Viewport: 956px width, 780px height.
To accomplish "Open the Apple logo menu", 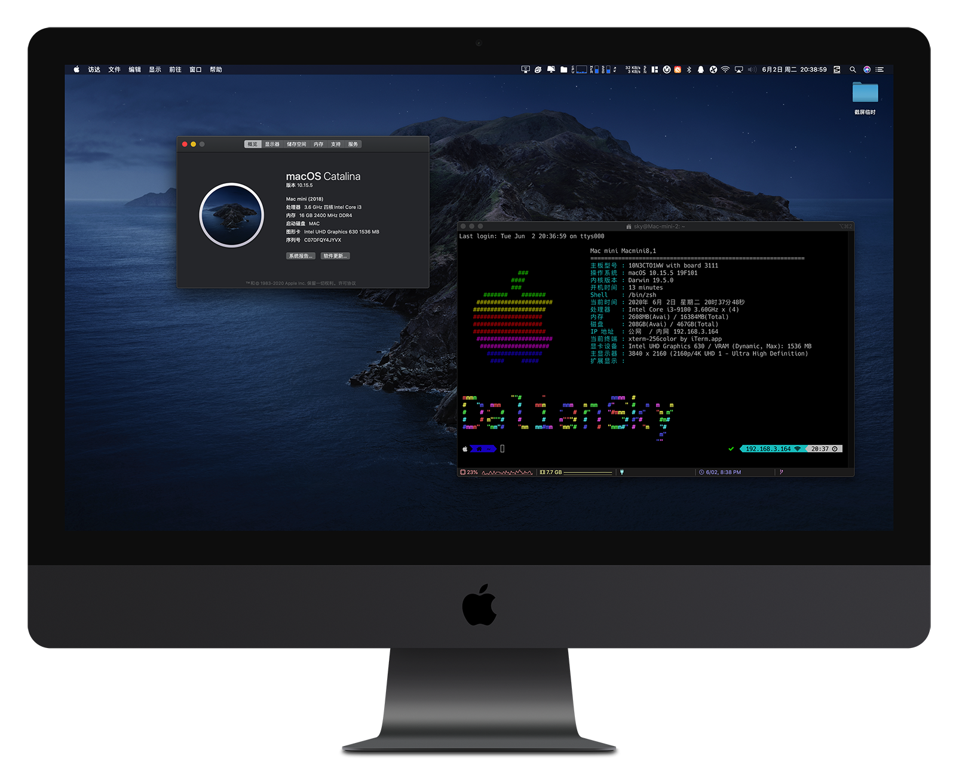I will click(76, 70).
